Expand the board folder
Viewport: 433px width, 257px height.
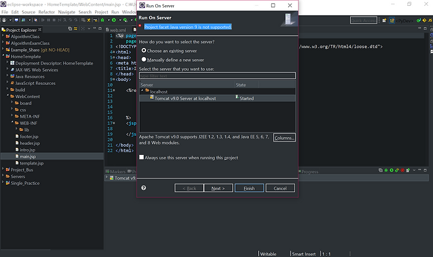(x=12, y=102)
